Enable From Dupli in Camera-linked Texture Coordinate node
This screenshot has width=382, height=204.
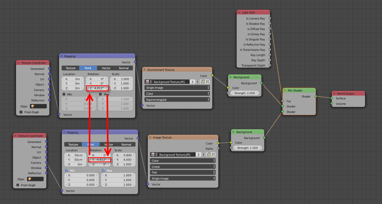tap(18, 185)
